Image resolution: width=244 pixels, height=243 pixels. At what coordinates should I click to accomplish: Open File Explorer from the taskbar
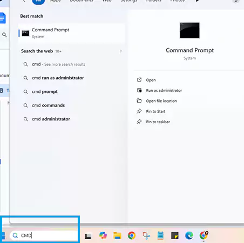tap(117, 235)
